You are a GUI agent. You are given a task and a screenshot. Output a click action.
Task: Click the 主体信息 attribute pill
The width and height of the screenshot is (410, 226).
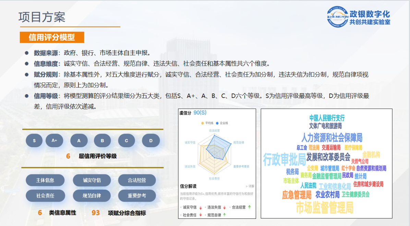pos(45,180)
